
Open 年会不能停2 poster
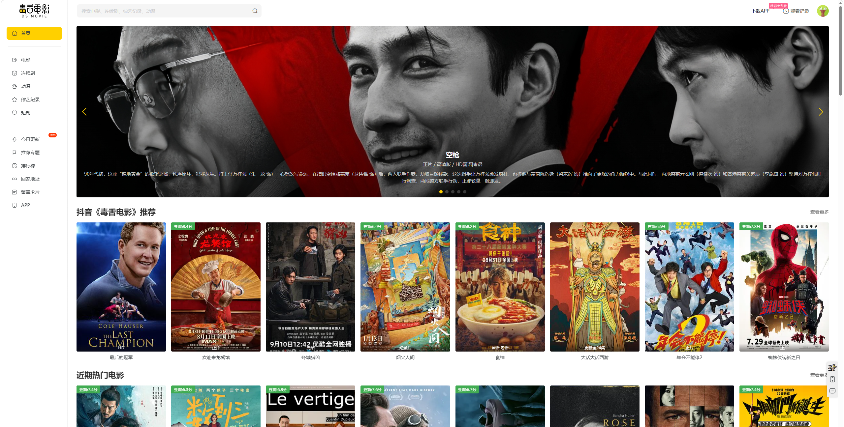tap(689, 287)
